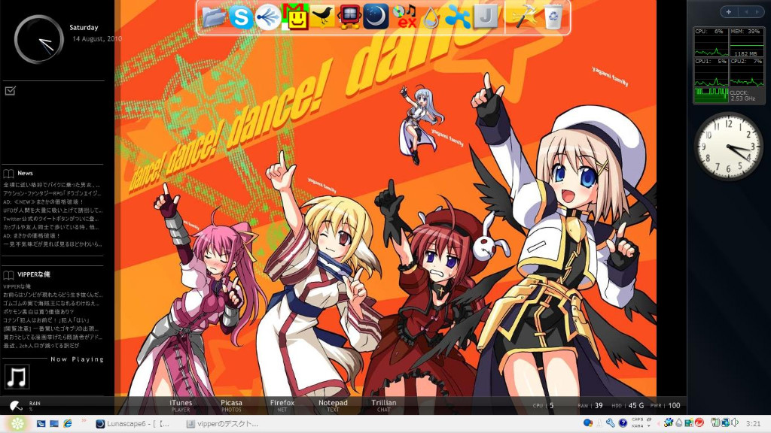
Task: Click the checkbox to-do icon in sidebar
Action: (11, 91)
